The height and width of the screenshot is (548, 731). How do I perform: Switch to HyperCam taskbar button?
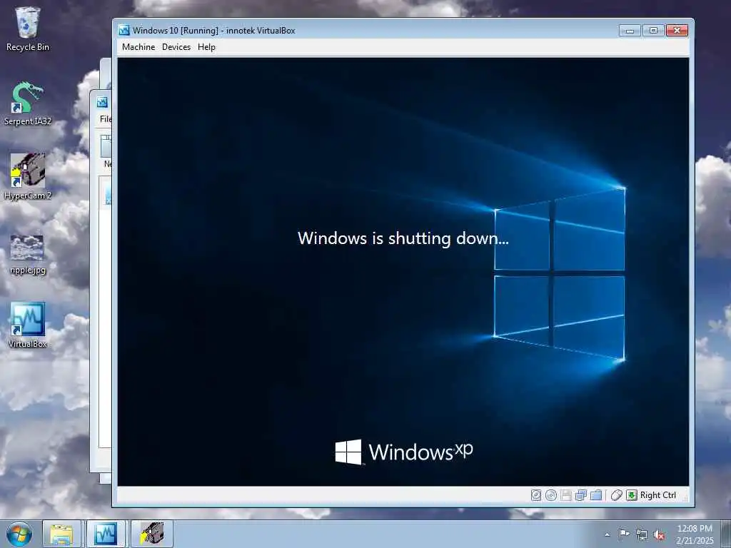pos(152,534)
